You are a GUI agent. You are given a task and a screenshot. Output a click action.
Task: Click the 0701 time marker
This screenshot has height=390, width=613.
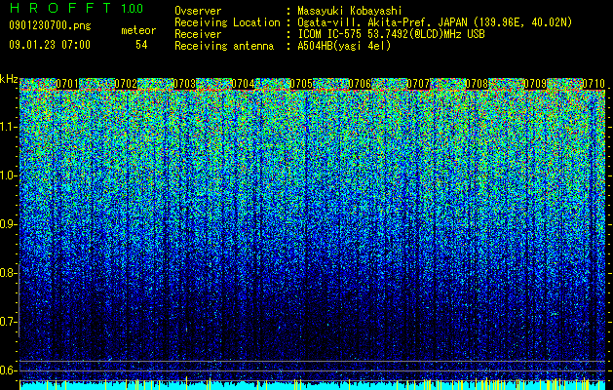tap(67, 84)
